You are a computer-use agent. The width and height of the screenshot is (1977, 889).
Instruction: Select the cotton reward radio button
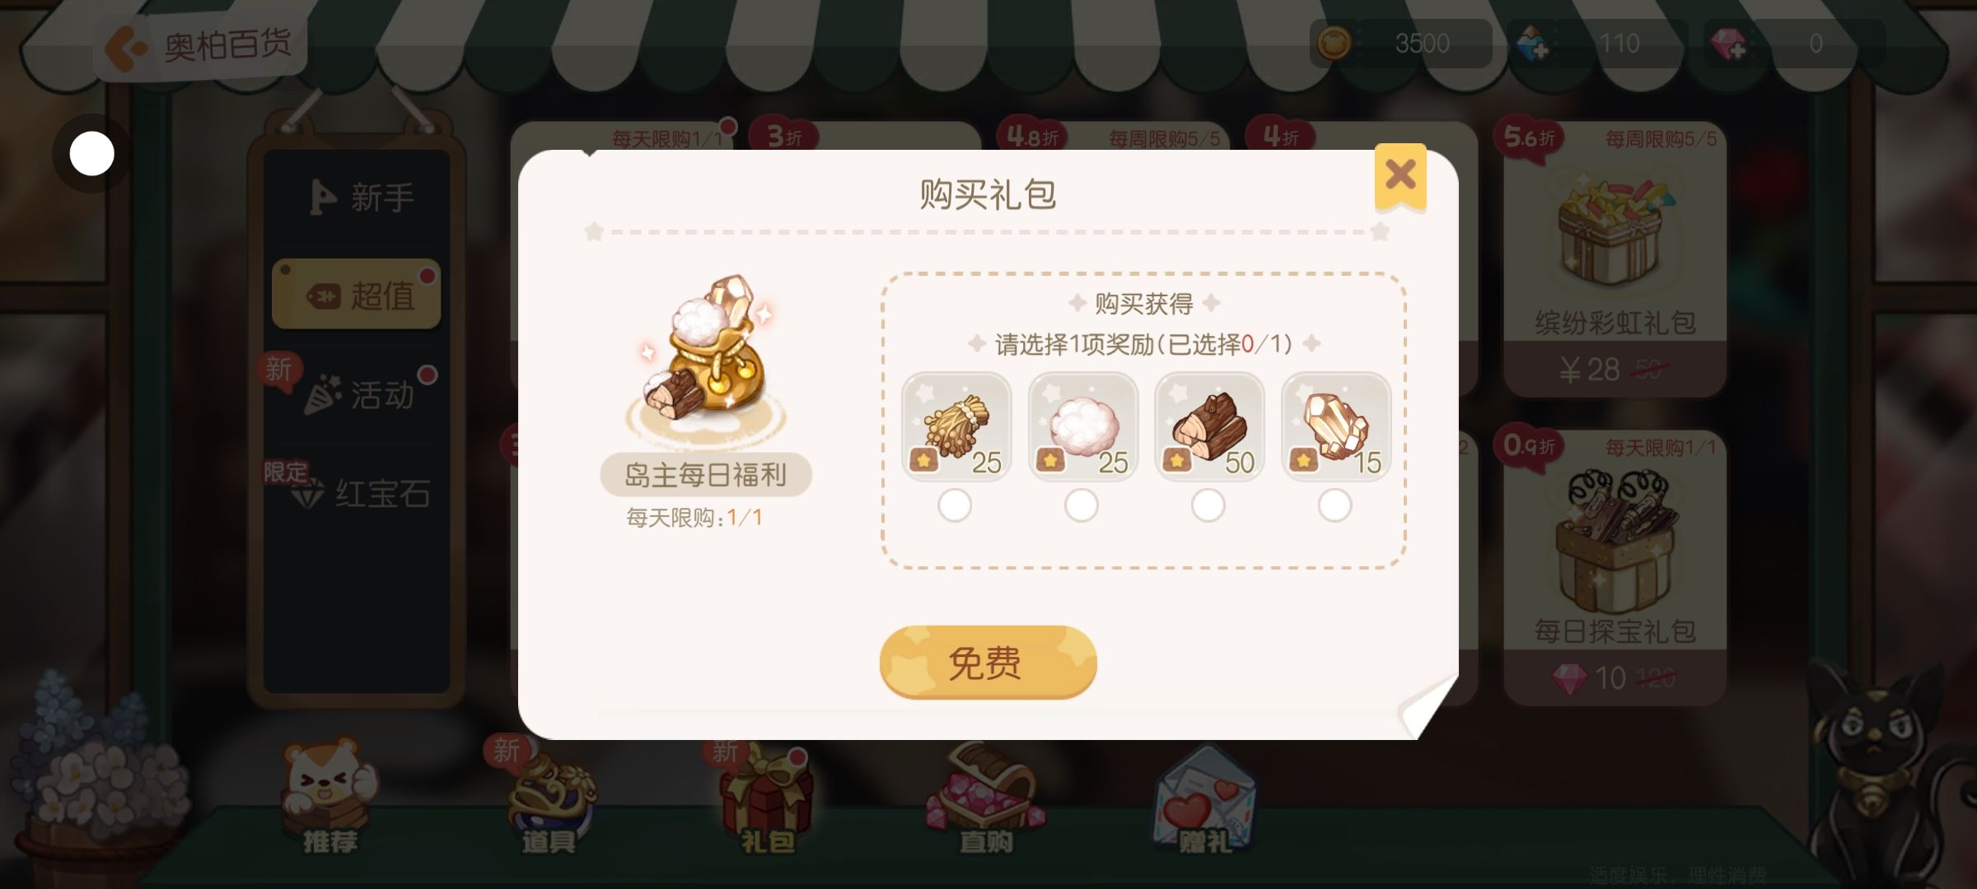click(1082, 505)
